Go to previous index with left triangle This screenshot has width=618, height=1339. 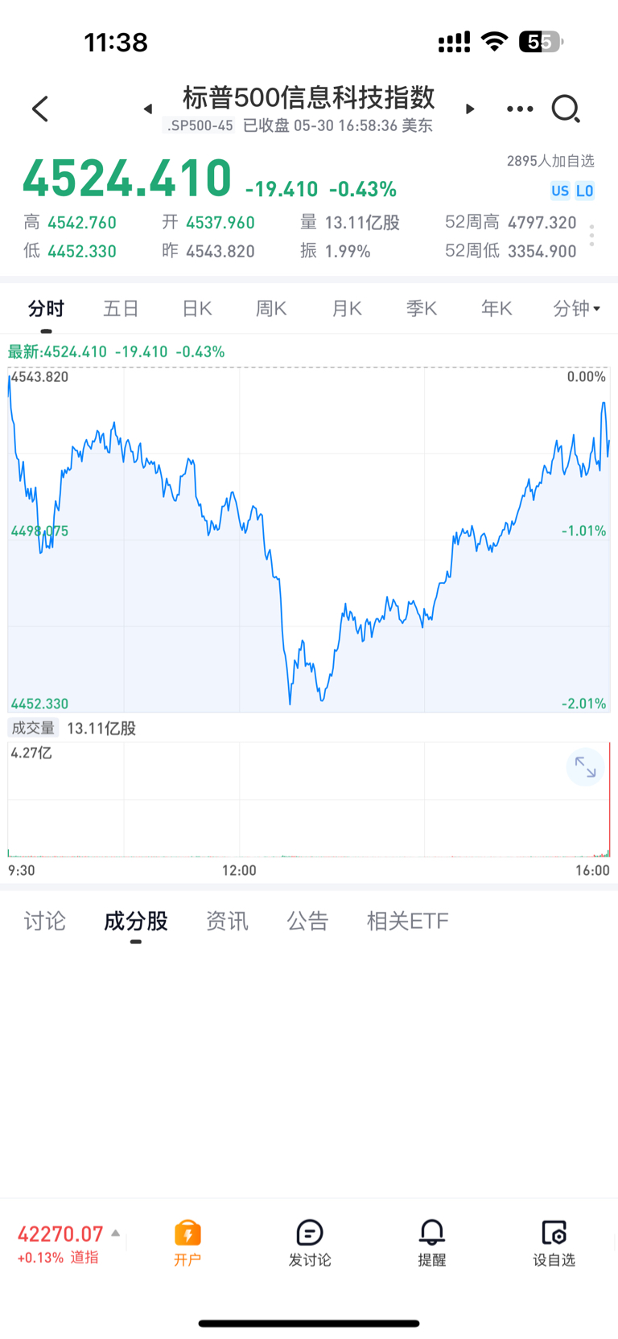pos(148,109)
